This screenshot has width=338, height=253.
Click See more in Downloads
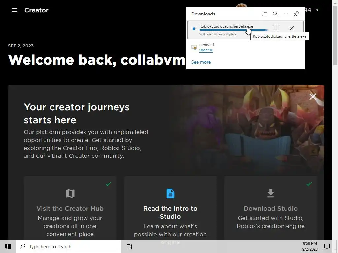(x=201, y=62)
